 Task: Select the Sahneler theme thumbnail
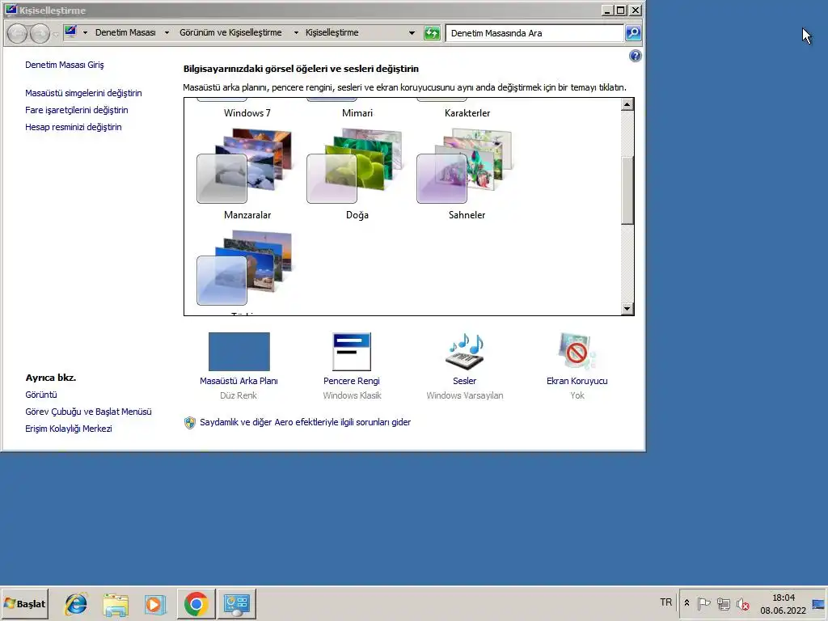click(465, 166)
